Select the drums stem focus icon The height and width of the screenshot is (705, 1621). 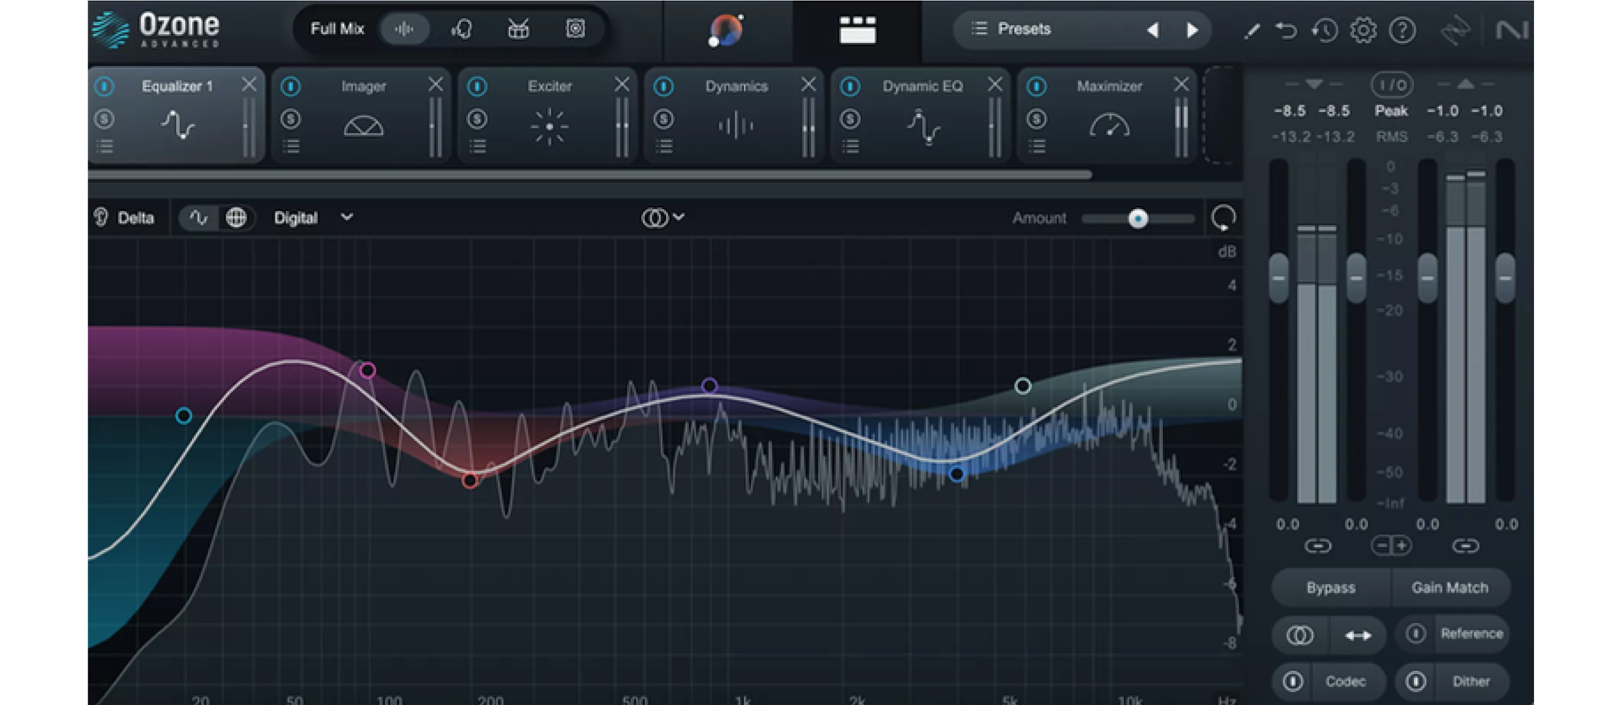pos(518,29)
